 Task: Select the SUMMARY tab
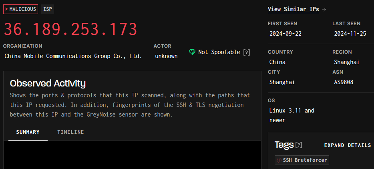coord(28,132)
